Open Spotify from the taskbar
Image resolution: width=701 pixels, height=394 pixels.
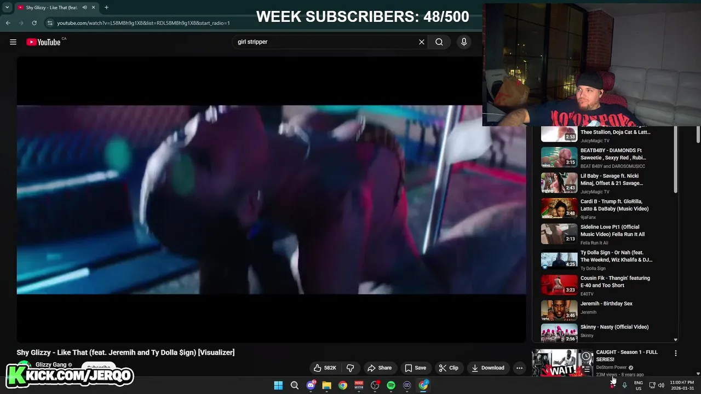click(x=391, y=385)
